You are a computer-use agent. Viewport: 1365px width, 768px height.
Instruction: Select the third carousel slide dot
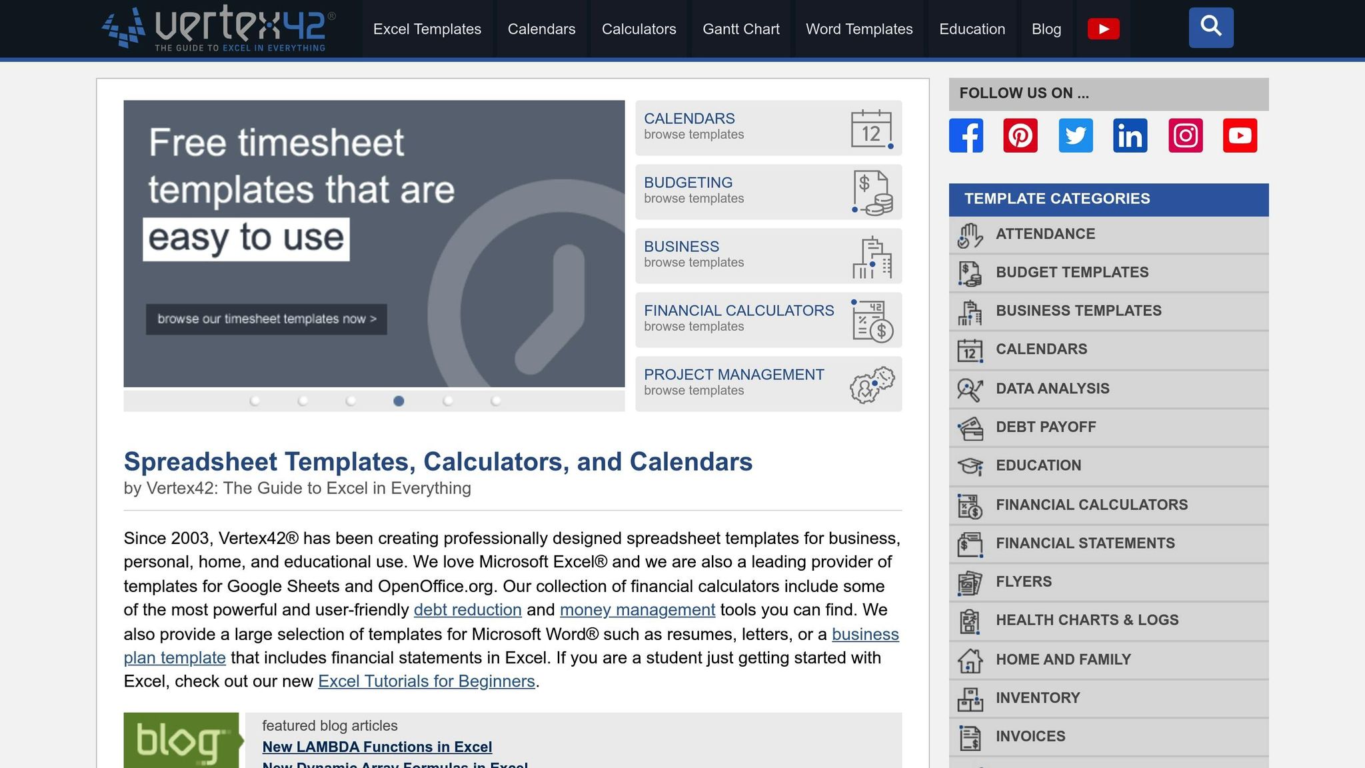coord(351,401)
